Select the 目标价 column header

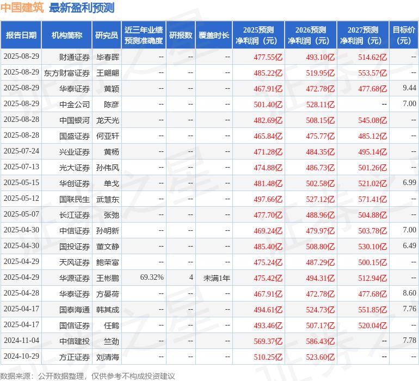pos(404,35)
